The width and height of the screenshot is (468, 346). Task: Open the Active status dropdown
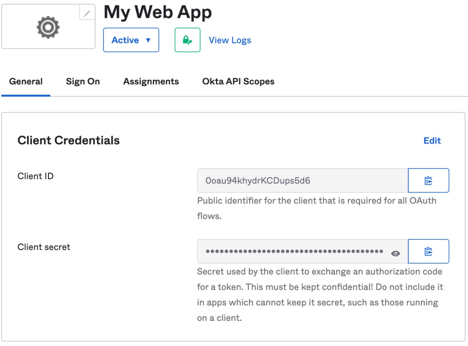(x=131, y=40)
